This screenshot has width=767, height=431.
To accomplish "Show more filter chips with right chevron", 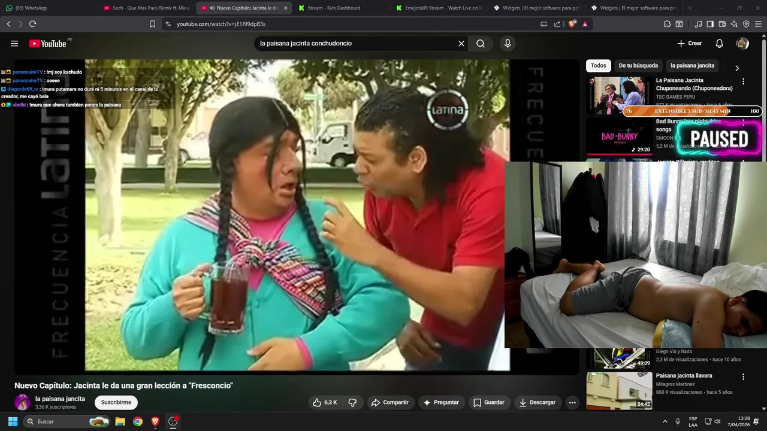I will 737,68.
